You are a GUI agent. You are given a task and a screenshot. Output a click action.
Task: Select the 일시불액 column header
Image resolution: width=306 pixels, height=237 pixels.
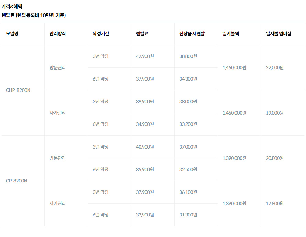[231, 34]
